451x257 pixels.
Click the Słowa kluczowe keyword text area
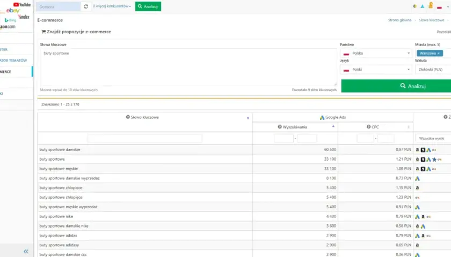click(188, 67)
